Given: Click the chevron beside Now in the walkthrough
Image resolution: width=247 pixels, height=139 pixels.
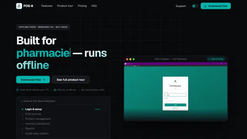Looking at the screenshot, I should (22, 101).
